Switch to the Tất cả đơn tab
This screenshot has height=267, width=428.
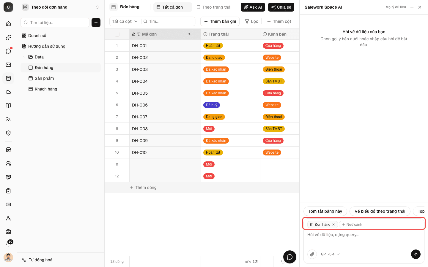pyautogui.click(x=173, y=7)
